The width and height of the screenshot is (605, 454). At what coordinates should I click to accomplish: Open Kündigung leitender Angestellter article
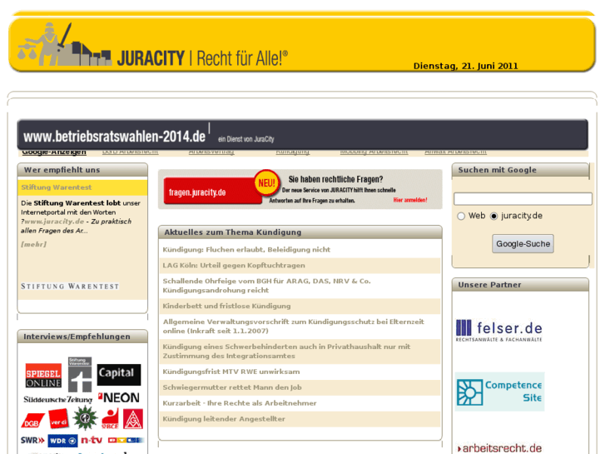(224, 419)
